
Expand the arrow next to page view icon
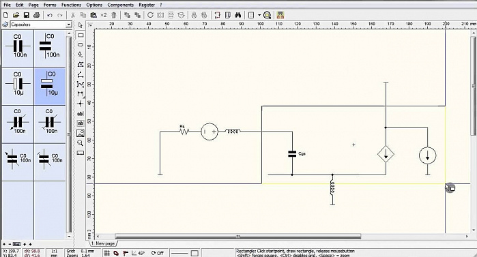(259, 15)
